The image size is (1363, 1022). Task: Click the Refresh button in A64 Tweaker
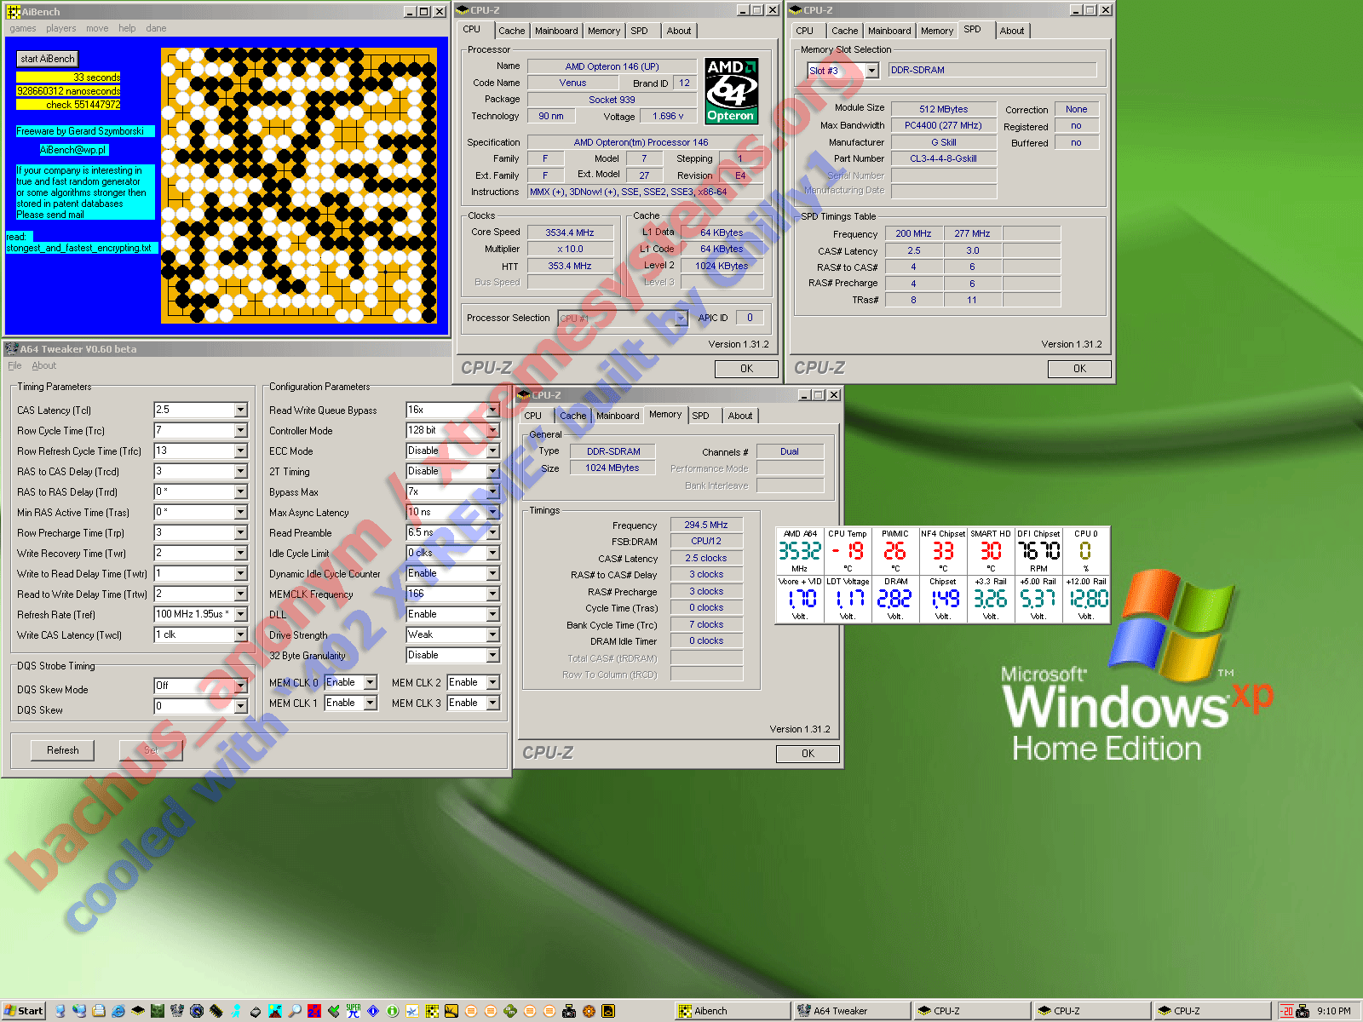coord(63,750)
